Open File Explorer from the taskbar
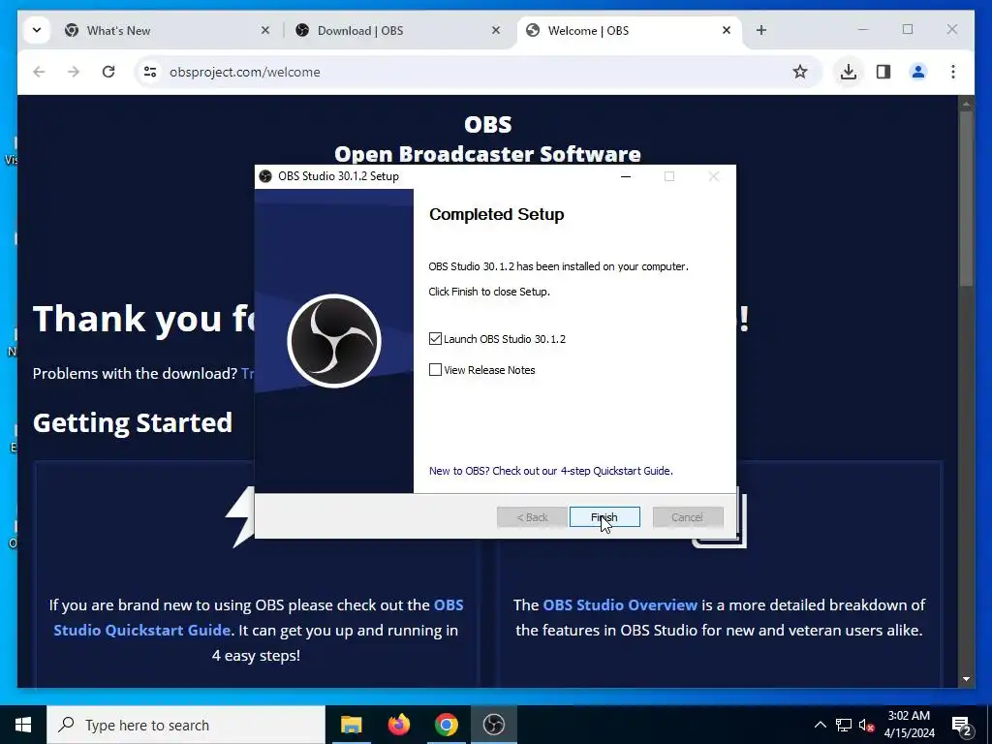This screenshot has height=744, width=992. [351, 725]
